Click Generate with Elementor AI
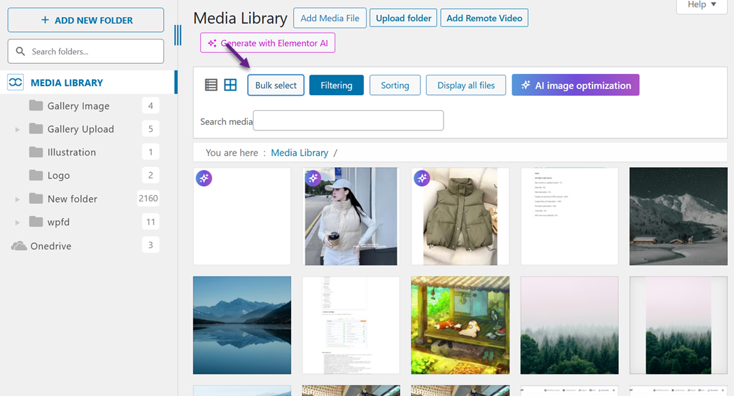 (x=267, y=42)
